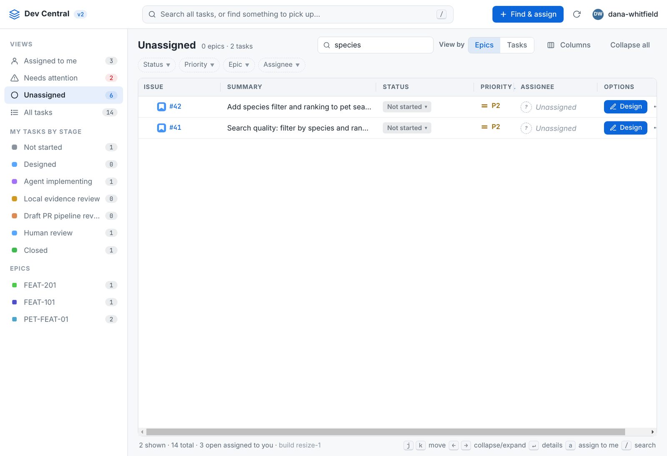Filter by Draft PR pipeline review stage
This screenshot has height=456, width=667.
(64, 216)
